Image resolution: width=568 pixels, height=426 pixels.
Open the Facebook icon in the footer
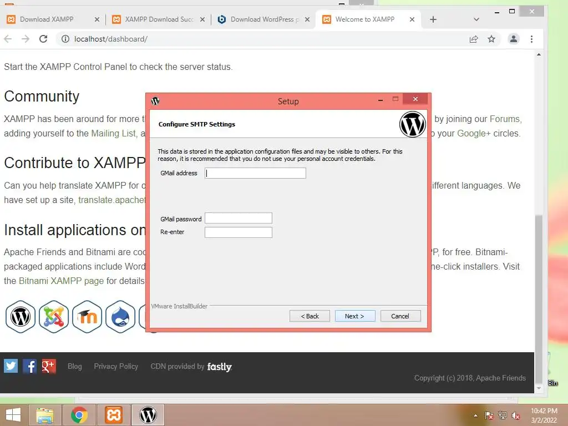point(30,366)
